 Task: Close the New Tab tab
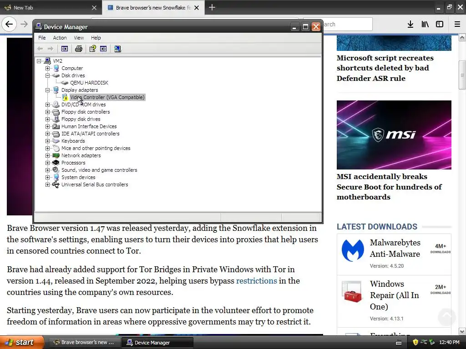pos(94,8)
